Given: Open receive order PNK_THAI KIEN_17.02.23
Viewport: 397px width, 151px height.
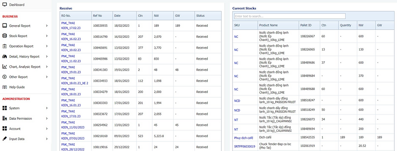Looking at the screenshot, I should 71,26.
